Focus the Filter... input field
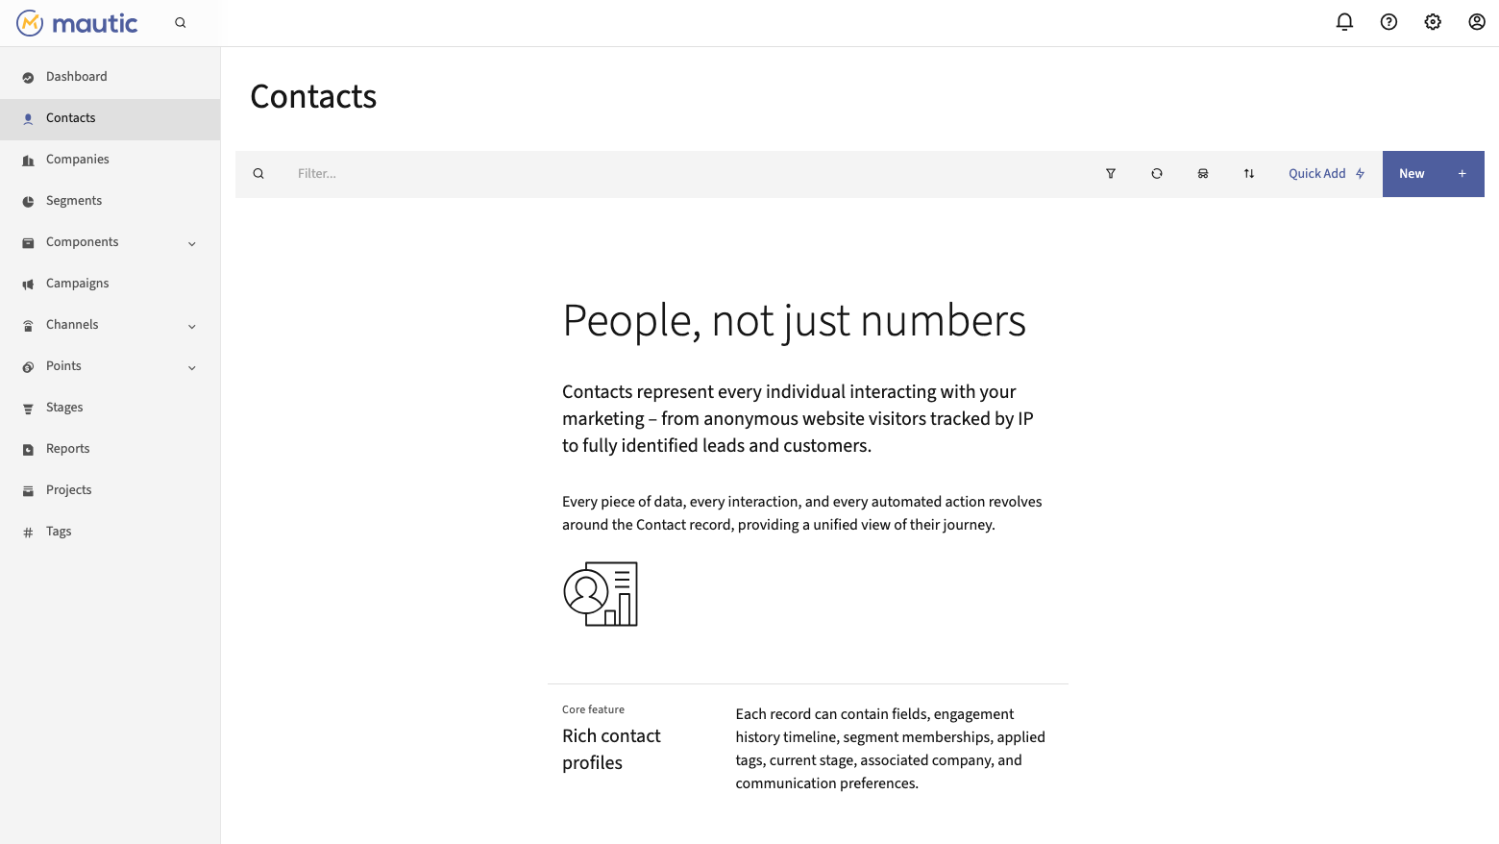Image resolution: width=1499 pixels, height=844 pixels. (682, 174)
